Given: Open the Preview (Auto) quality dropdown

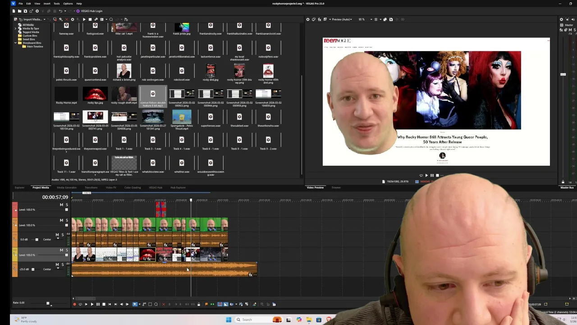Looking at the screenshot, I should pyautogui.click(x=341, y=19).
